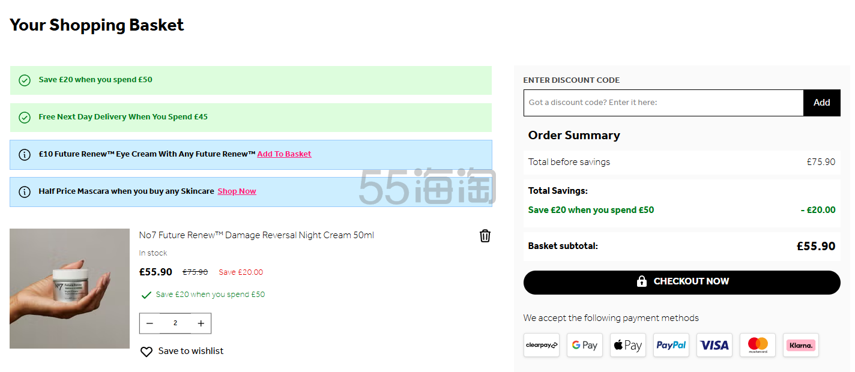Screen dimensions: 855x372
Task: Decrease quantity with the minus button
Action: 150,323
